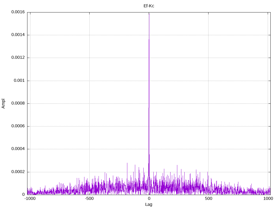Click the top of the central correlation peak

[x=149, y=14]
